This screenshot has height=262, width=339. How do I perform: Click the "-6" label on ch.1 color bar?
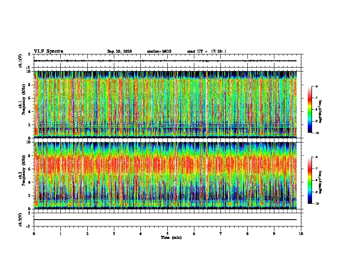pyautogui.click(x=316, y=86)
